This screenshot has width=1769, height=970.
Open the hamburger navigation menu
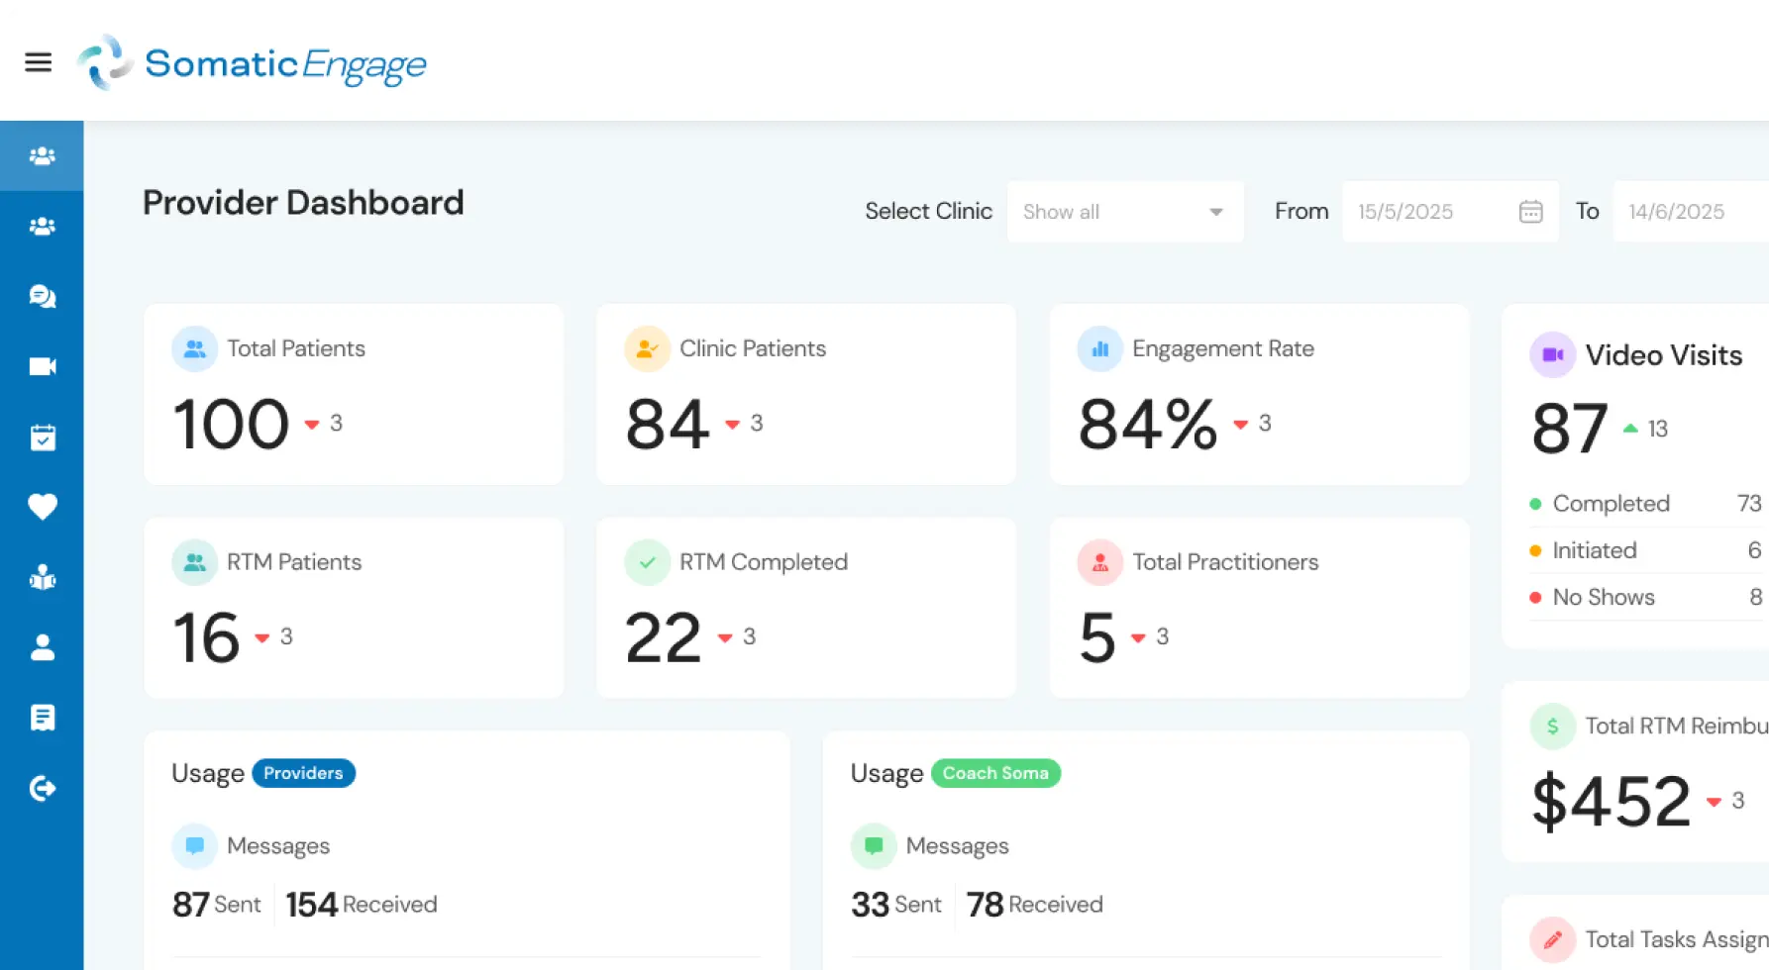click(38, 62)
